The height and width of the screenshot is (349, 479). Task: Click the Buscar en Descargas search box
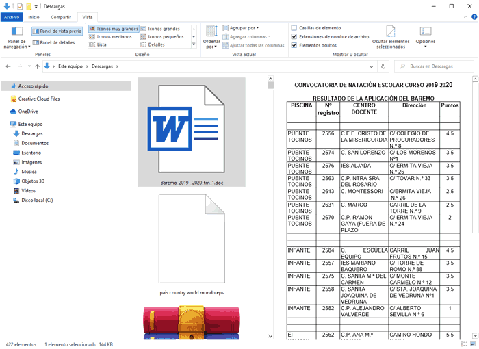pyautogui.click(x=434, y=66)
